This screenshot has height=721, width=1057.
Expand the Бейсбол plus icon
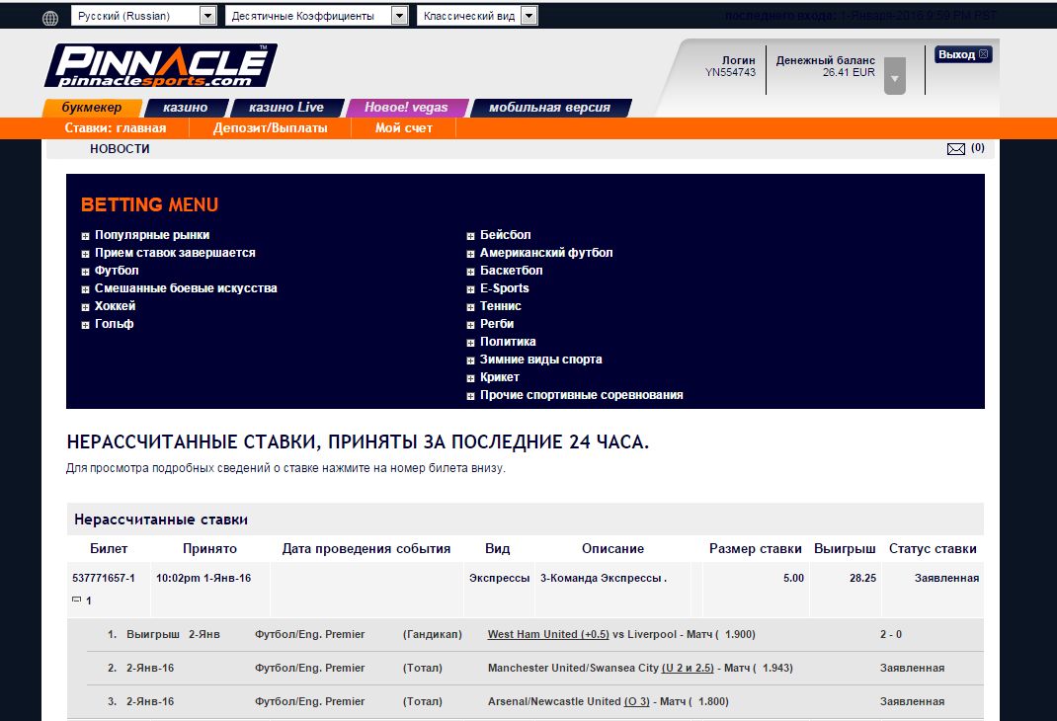pos(470,236)
